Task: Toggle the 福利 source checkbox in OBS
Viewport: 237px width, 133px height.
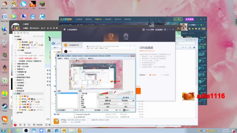Action: (x=80, y=103)
